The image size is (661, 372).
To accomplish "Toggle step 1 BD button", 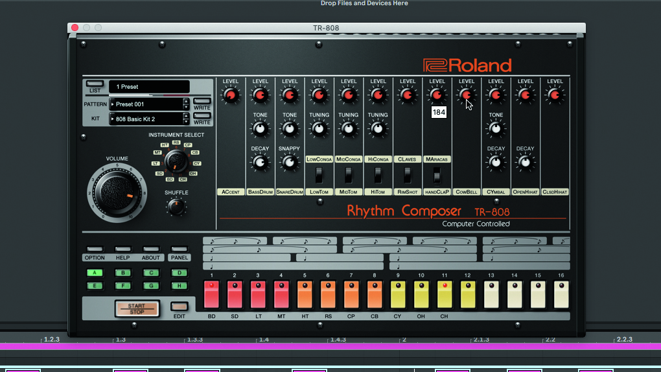I will 212,294.
